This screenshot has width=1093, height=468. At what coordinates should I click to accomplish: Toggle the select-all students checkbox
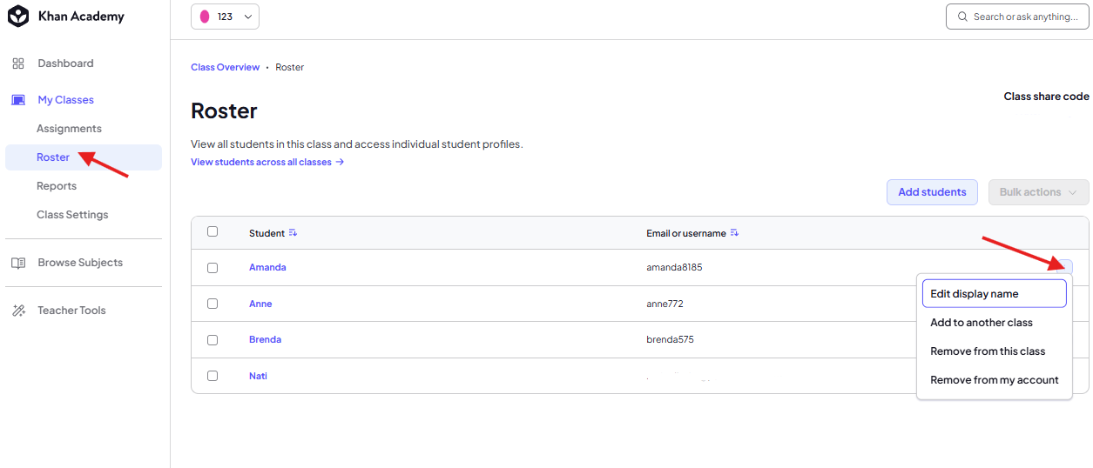pyautogui.click(x=213, y=231)
